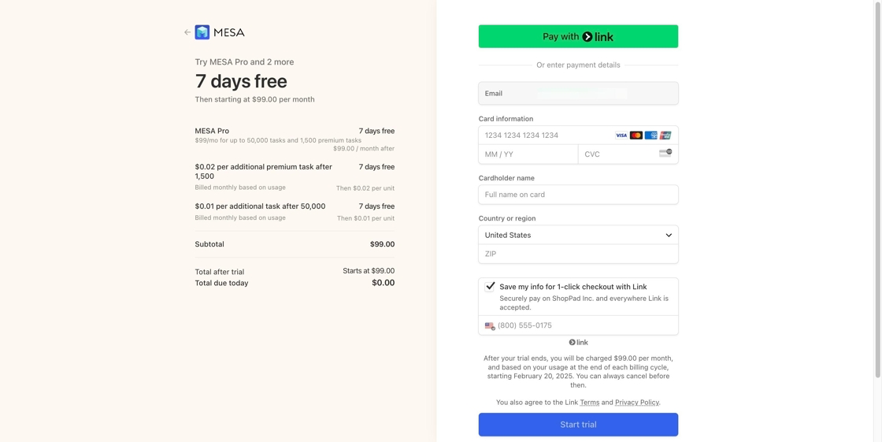Click the Visa card icon
Image resolution: width=882 pixels, height=442 pixels.
pos(621,136)
